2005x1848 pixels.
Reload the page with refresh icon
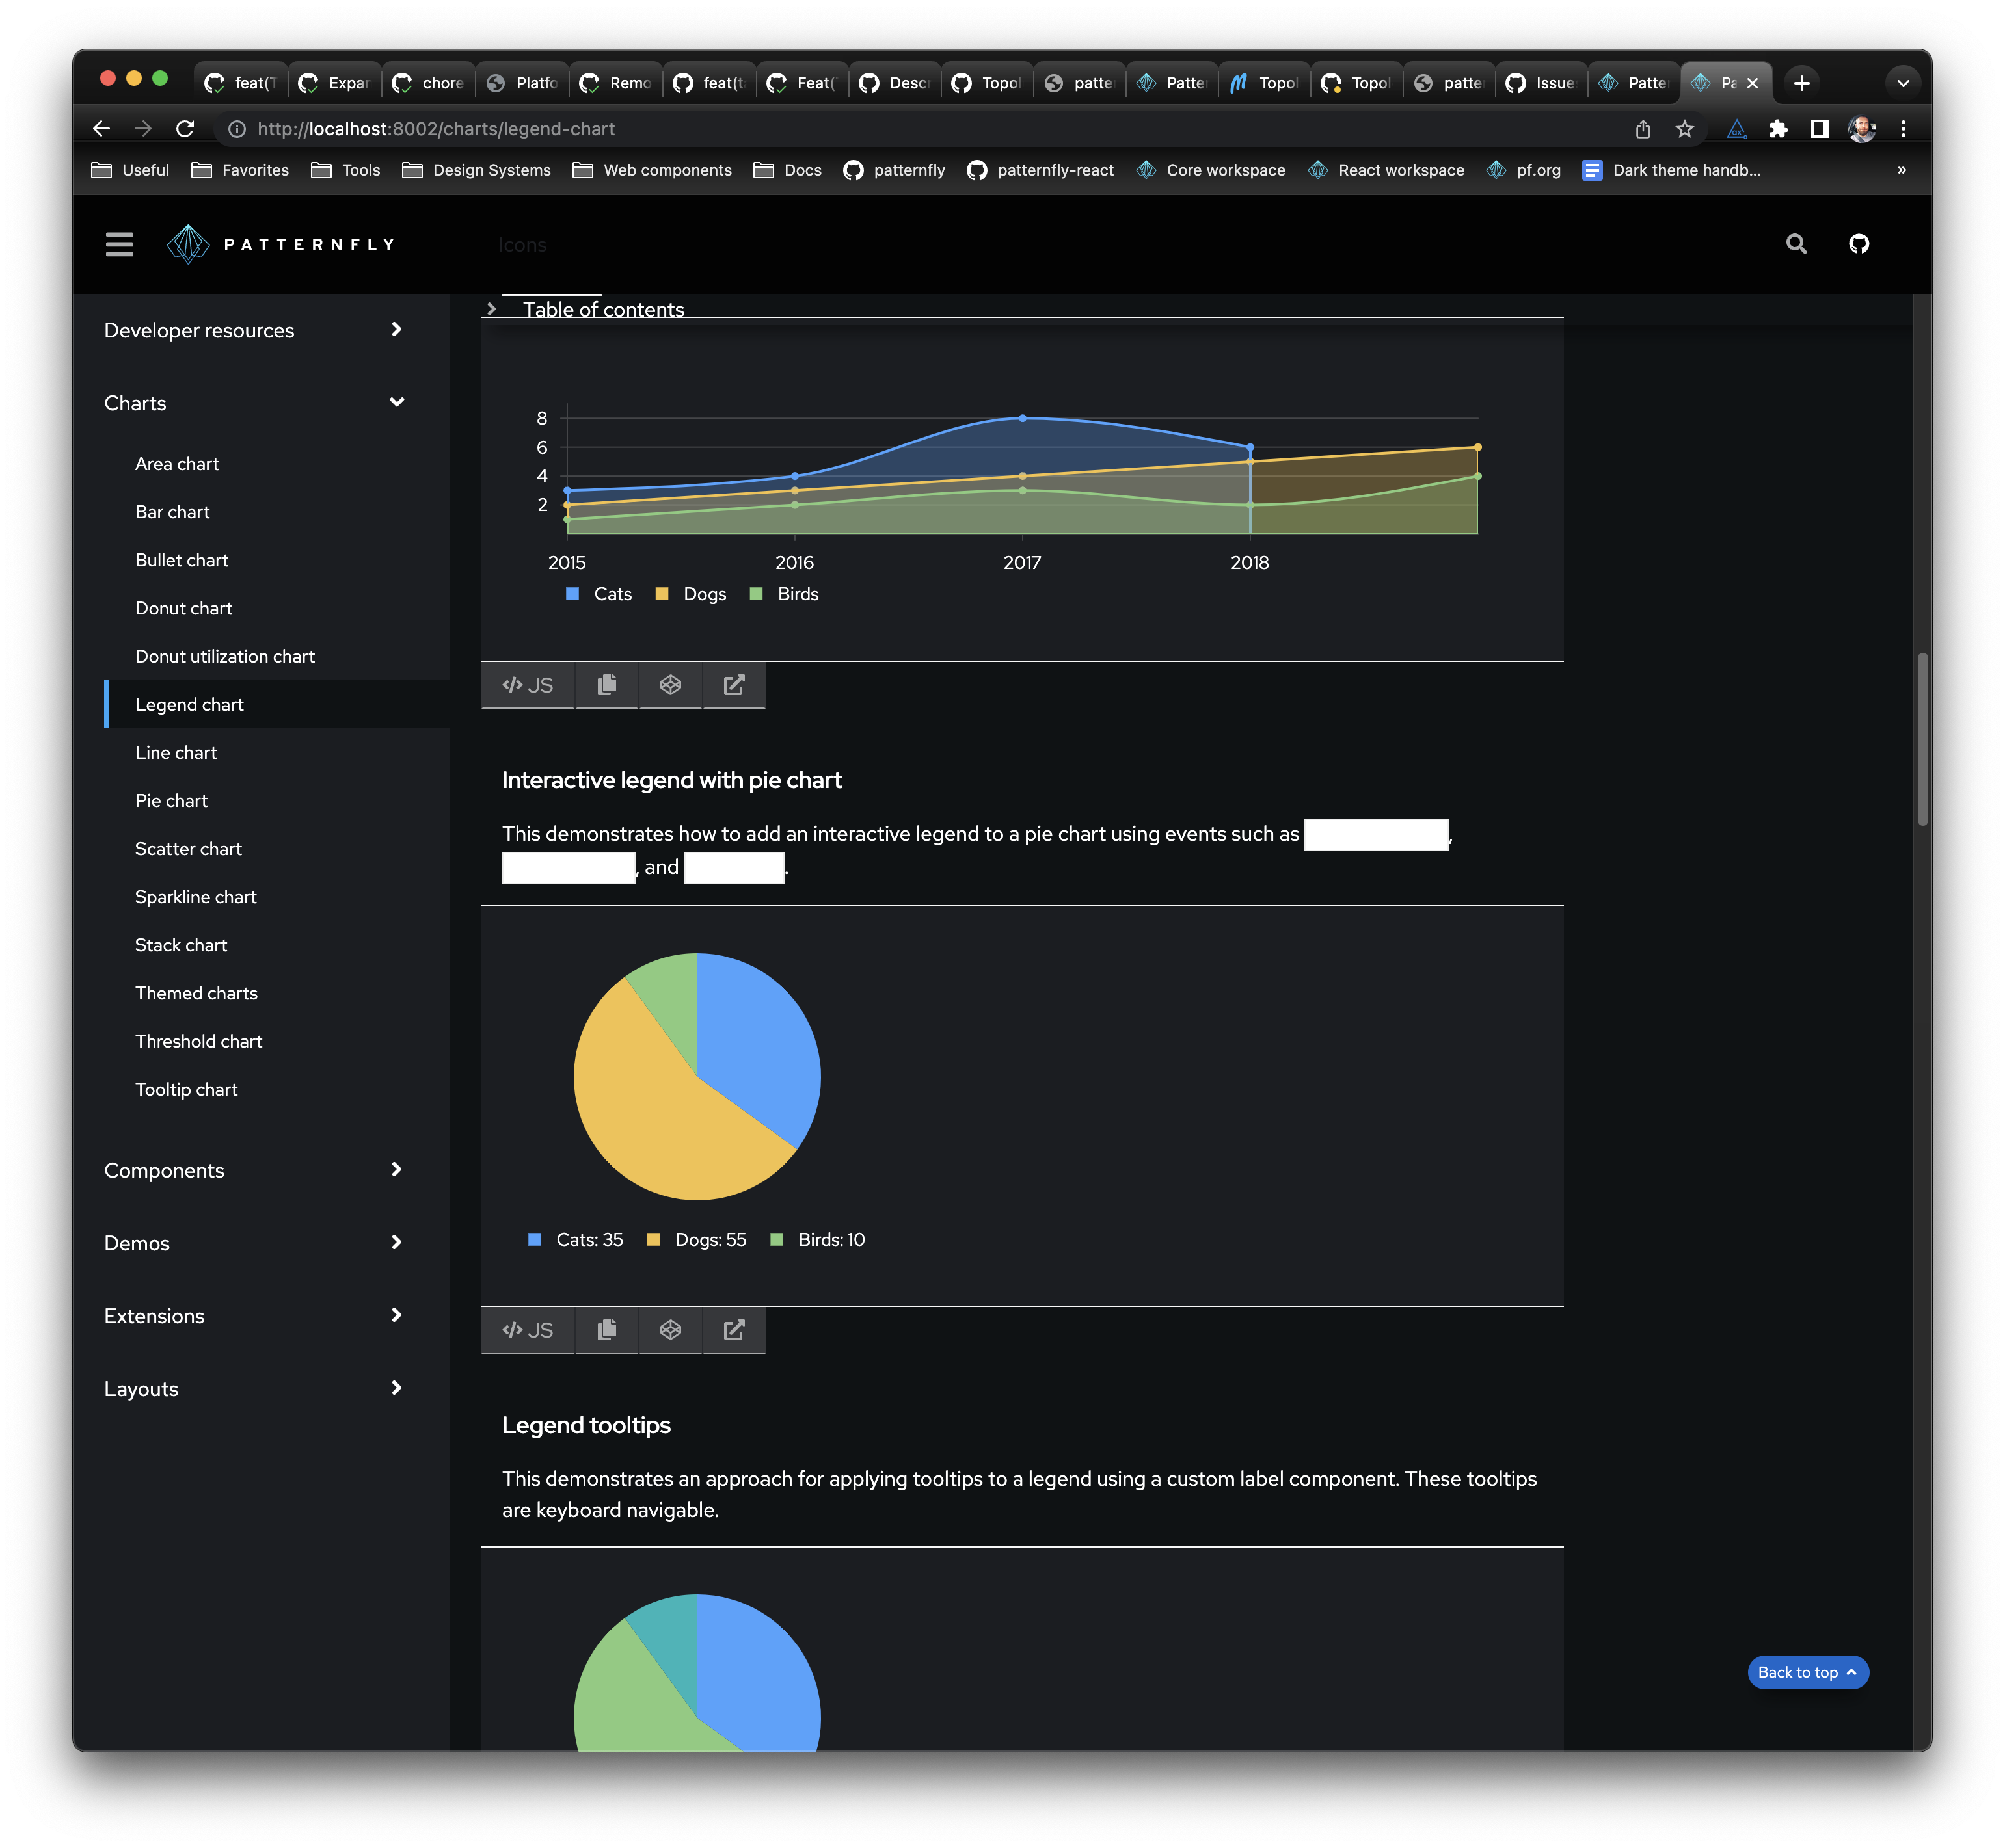(x=185, y=129)
